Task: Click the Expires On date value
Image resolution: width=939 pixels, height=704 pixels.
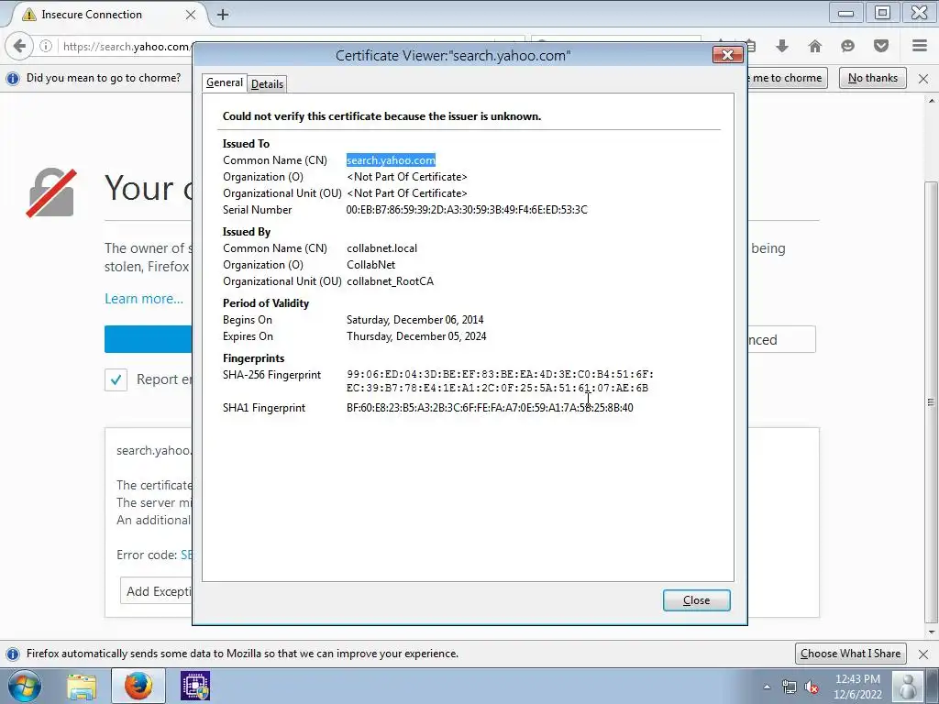Action: pos(416,336)
